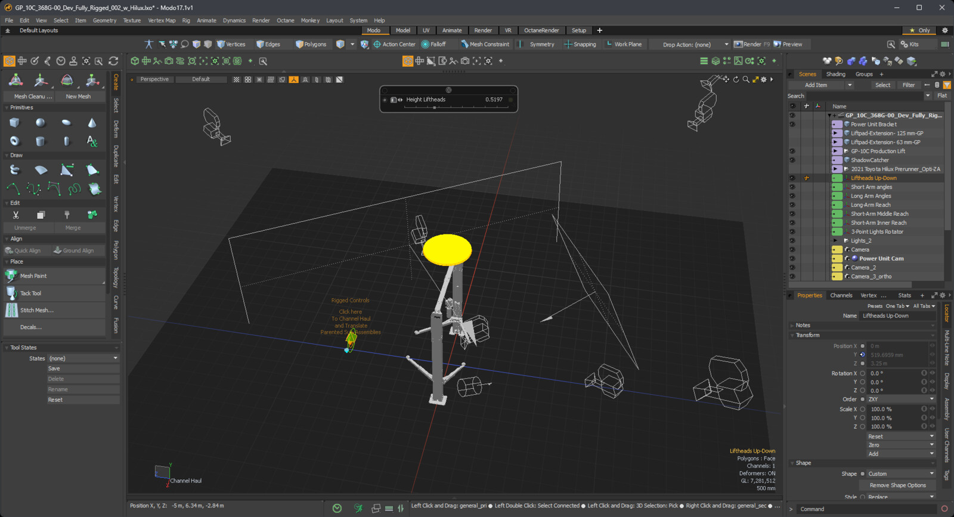
Task: Activate the Text primitive tool
Action: pyautogui.click(x=92, y=141)
